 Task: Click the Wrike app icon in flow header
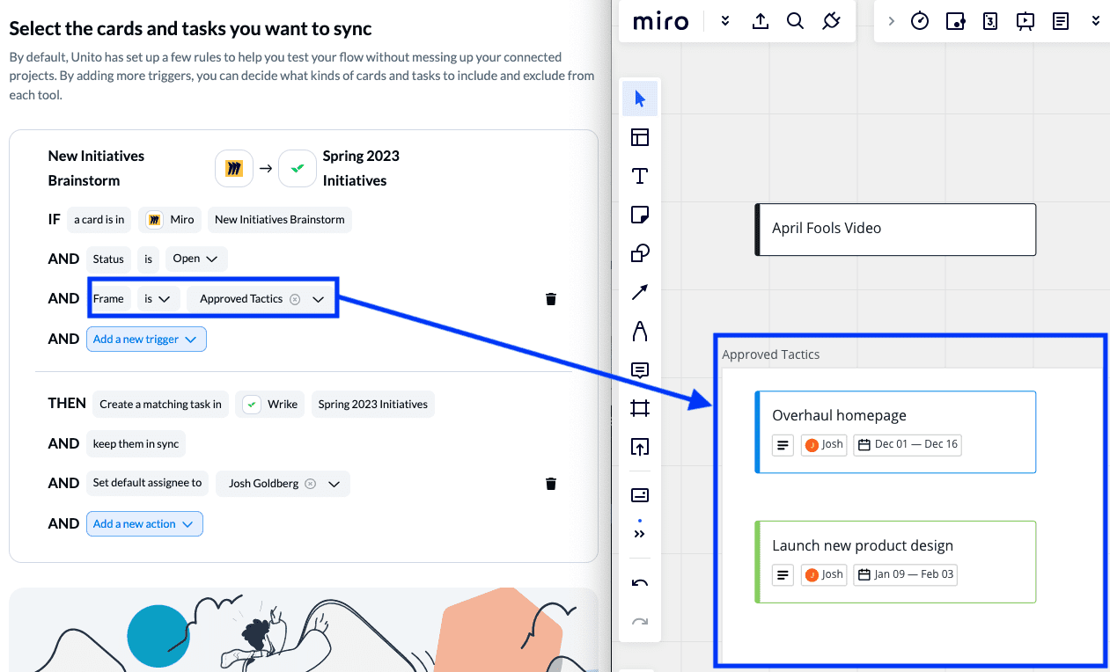(x=298, y=168)
